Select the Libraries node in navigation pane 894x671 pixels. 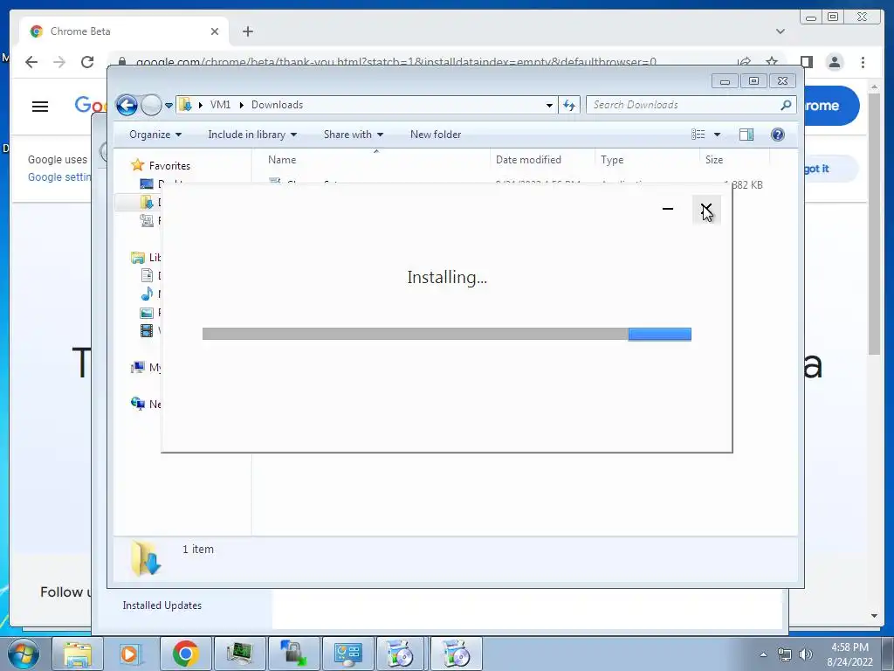pos(137,258)
